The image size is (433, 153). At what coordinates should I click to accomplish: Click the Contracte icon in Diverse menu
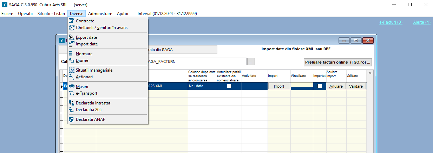pos(72,21)
